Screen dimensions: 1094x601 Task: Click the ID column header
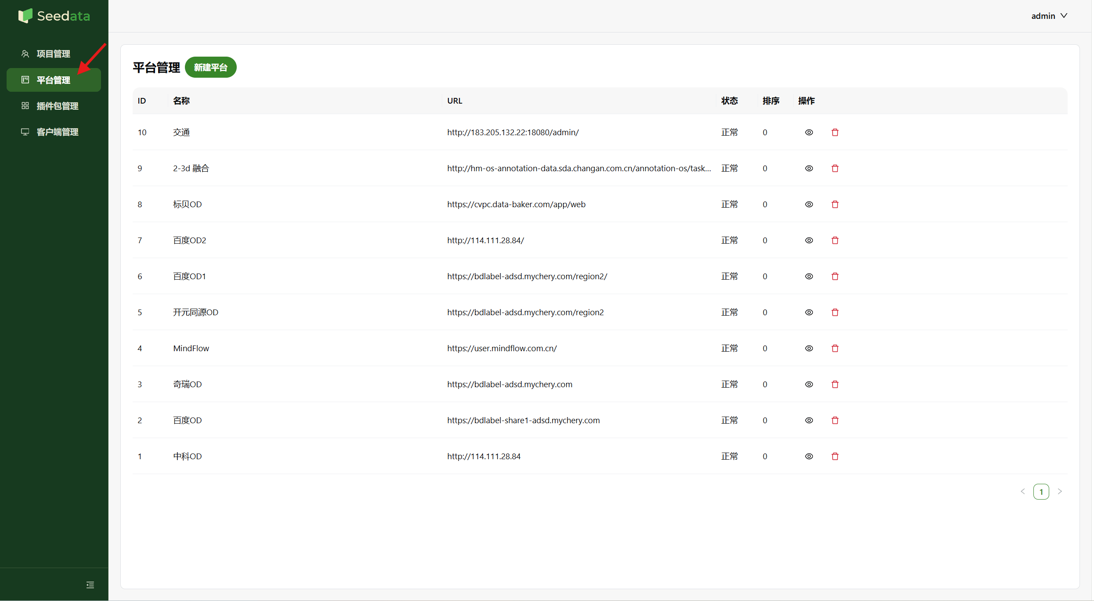click(141, 101)
